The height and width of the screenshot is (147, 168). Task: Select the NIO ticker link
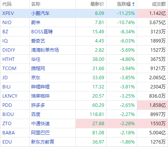[7, 23]
